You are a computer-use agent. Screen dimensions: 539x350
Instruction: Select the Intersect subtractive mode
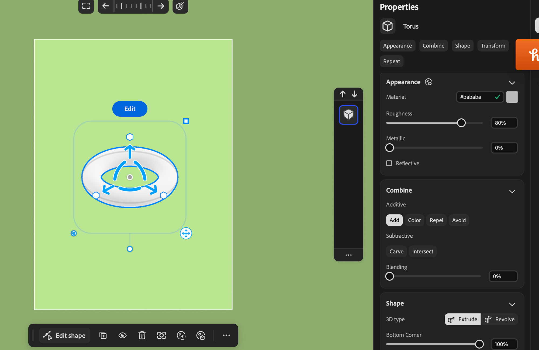pyautogui.click(x=423, y=251)
